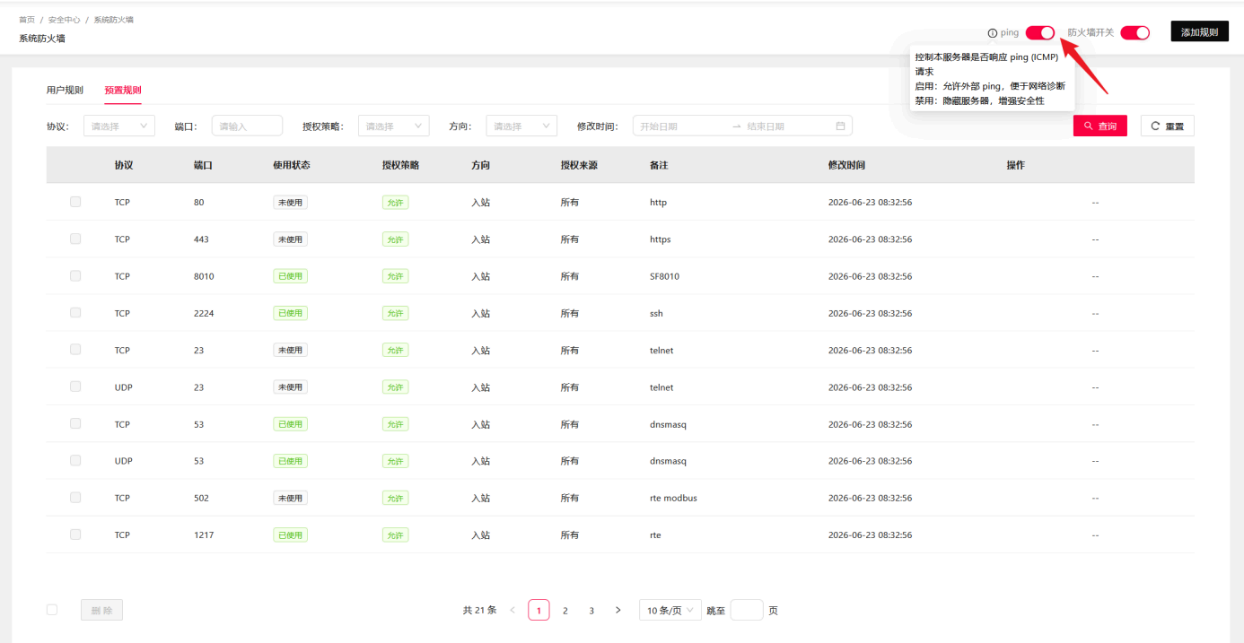Image resolution: width=1244 pixels, height=643 pixels.
Task: Click the 使用状态 column header
Action: pos(292,166)
